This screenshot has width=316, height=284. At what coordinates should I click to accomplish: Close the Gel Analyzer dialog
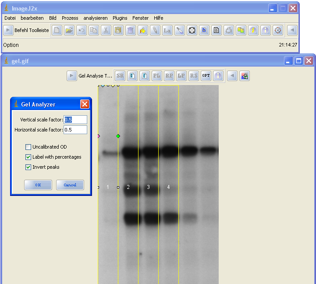pos(85,104)
